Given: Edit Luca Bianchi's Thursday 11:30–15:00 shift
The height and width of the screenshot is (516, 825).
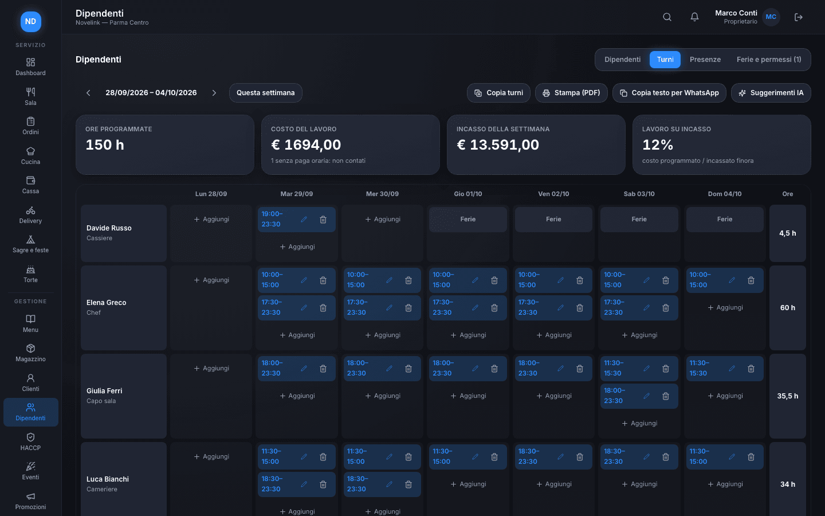Looking at the screenshot, I should click(475, 457).
